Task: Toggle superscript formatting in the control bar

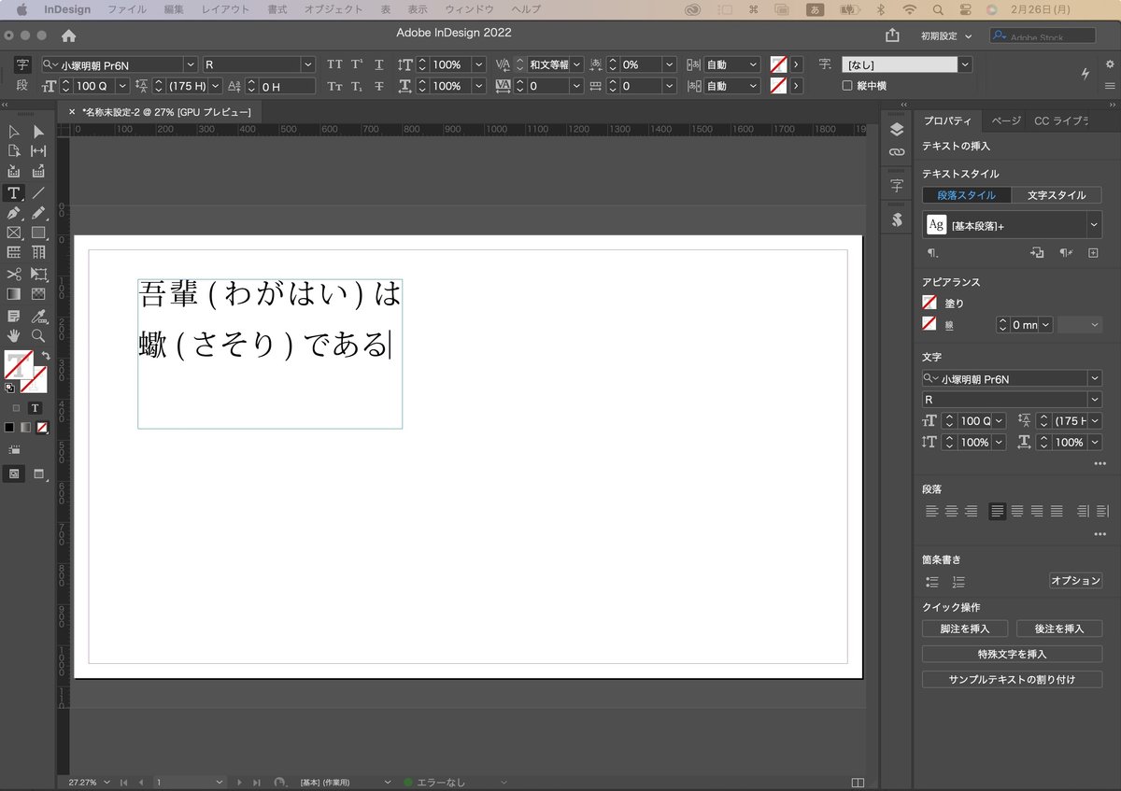Action: click(356, 64)
